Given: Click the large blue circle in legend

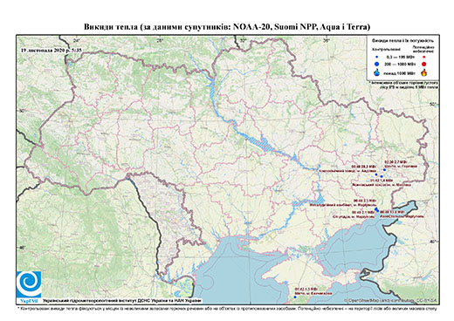Looking at the screenshot, I should 377,64.
